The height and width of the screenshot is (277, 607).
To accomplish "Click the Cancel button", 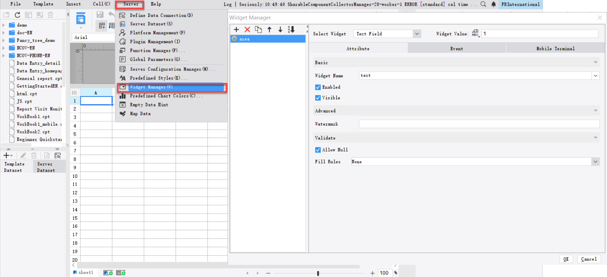I will click(x=589, y=259).
